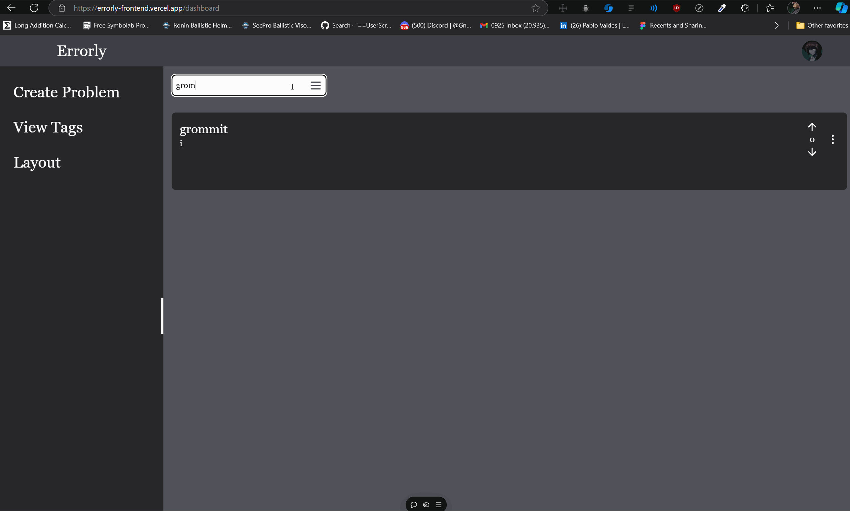Open View Tags from the sidebar
850x511 pixels.
click(x=48, y=127)
